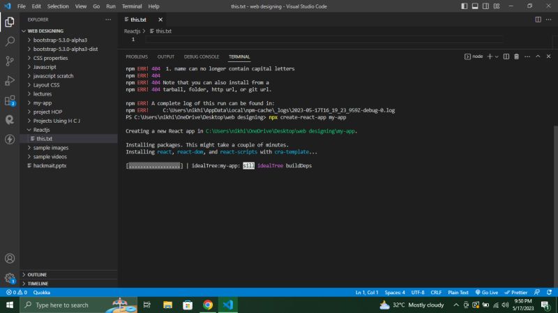The image size is (558, 313).
Task: Open the Help menu
Action: tap(153, 6)
